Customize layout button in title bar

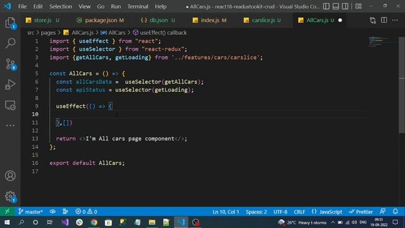click(359, 6)
